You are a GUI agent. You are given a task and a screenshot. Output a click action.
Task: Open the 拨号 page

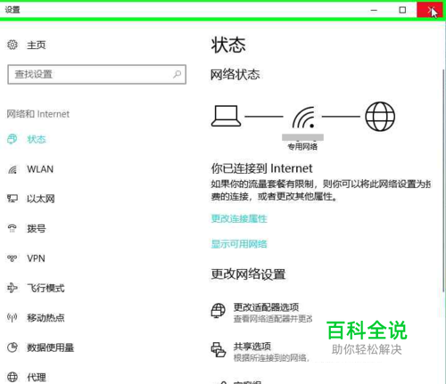(37, 229)
